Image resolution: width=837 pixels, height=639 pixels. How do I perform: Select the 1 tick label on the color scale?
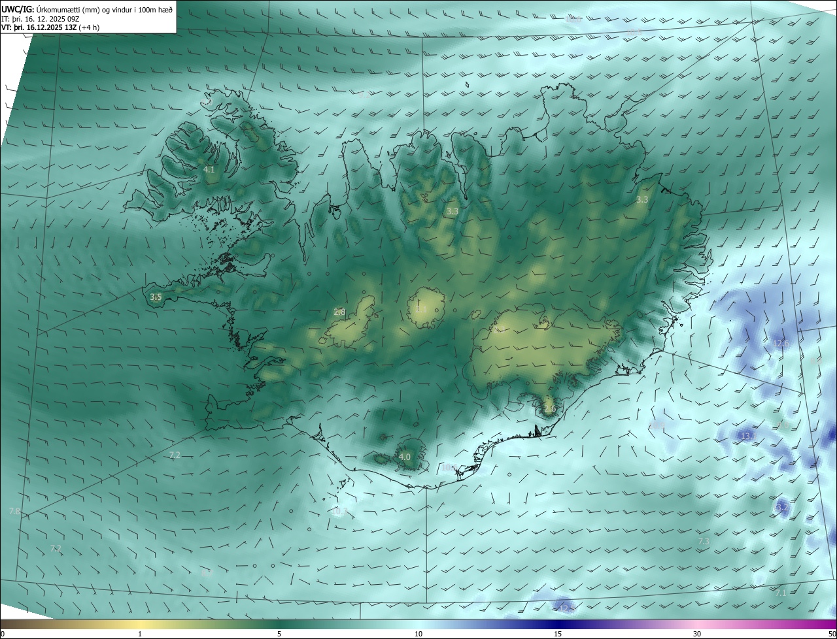coord(140,634)
